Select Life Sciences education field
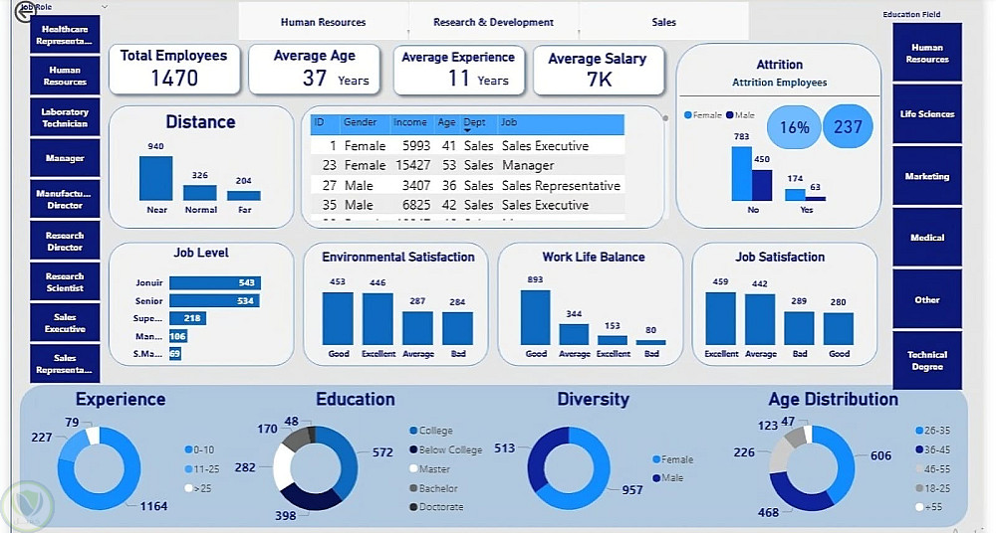 pyautogui.click(x=927, y=114)
